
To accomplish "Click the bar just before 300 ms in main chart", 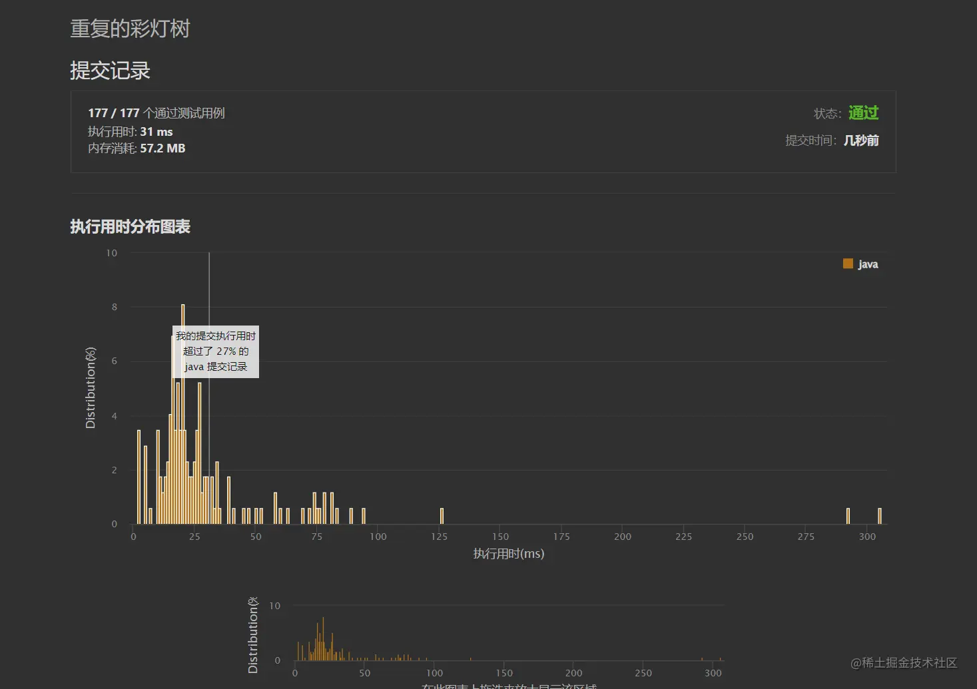I will point(848,516).
